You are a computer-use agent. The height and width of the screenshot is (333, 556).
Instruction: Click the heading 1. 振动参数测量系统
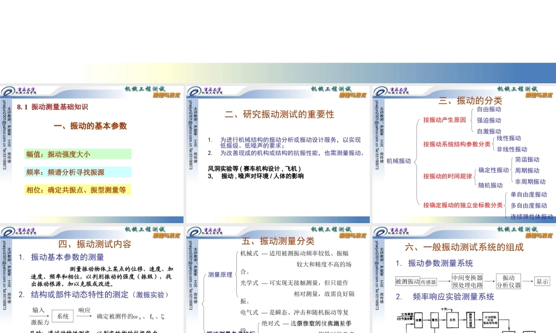[434, 263]
